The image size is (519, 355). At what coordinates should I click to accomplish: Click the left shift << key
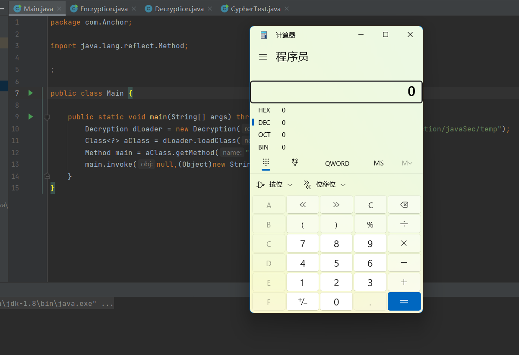[x=303, y=205]
